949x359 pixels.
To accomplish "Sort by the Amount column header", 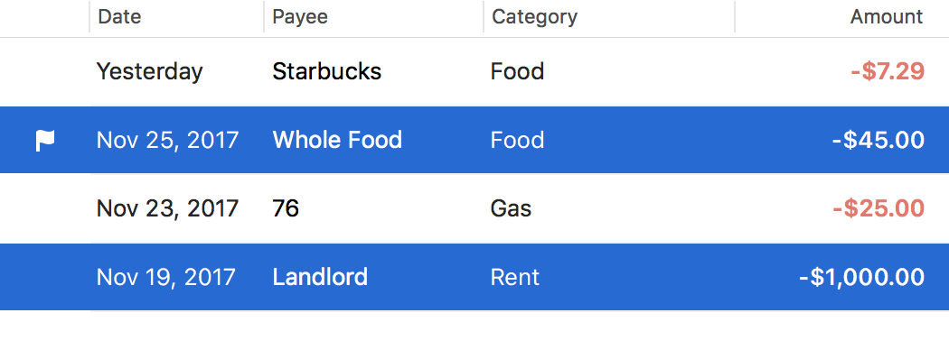I will click(887, 16).
